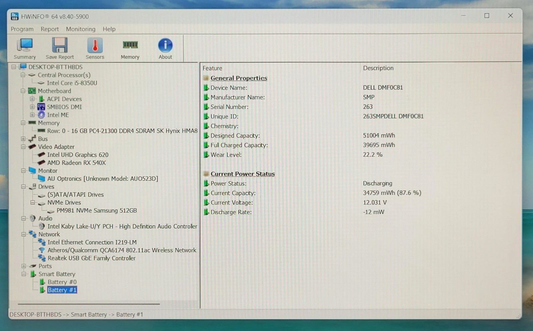The width and height of the screenshot is (533, 331).
Task: Open the Monitoring menu
Action: click(x=81, y=29)
